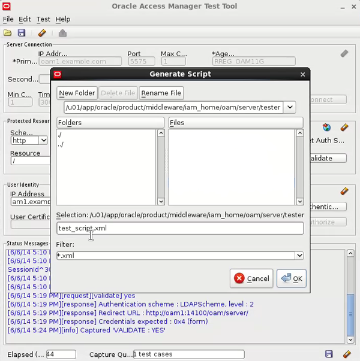Image resolution: width=360 pixels, height=361 pixels.
Task: Click the Resource path field
Action: [31, 160]
